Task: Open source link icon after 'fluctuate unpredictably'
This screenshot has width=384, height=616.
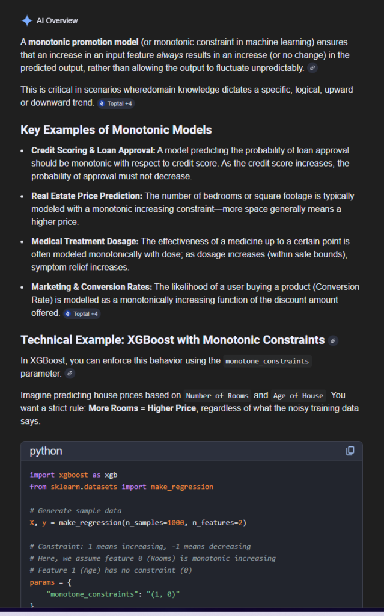Action: pyautogui.click(x=312, y=68)
